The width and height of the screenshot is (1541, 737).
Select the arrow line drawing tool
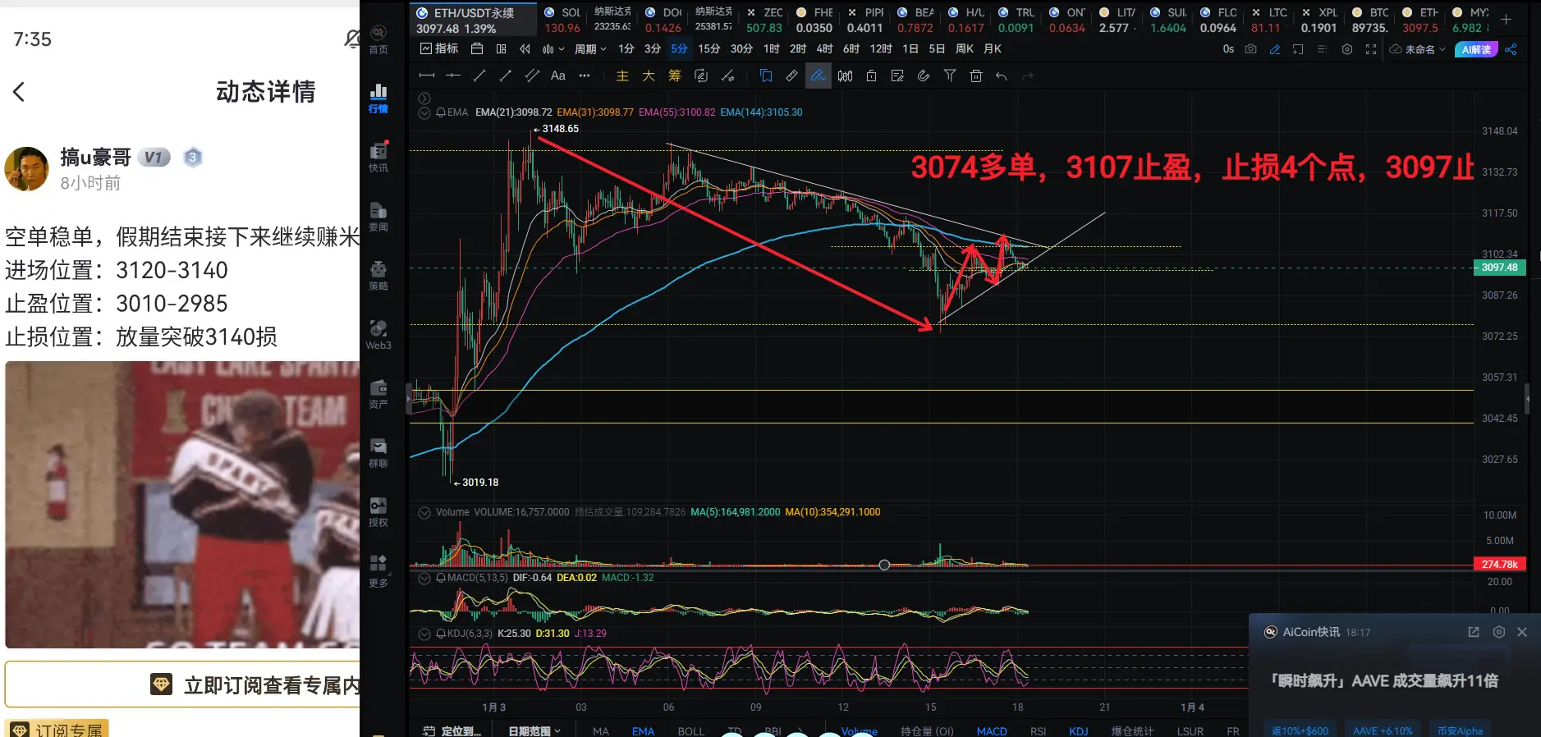506,76
